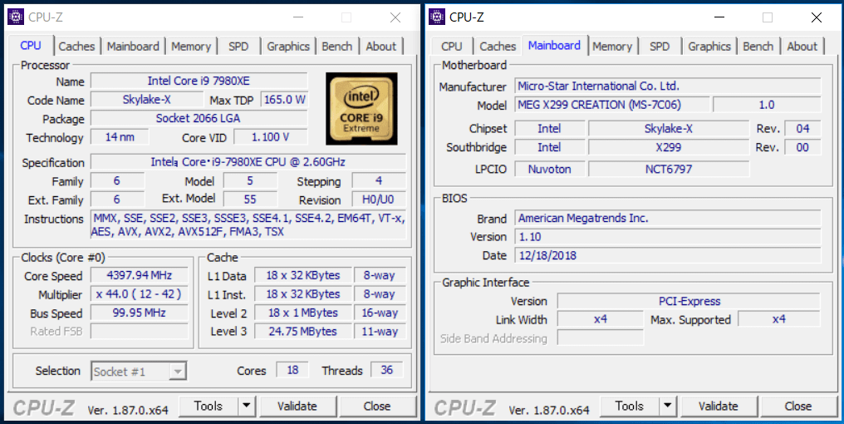Click Core VID value 1.100 V
Image resolution: width=844 pixels, height=424 pixels.
270,137
